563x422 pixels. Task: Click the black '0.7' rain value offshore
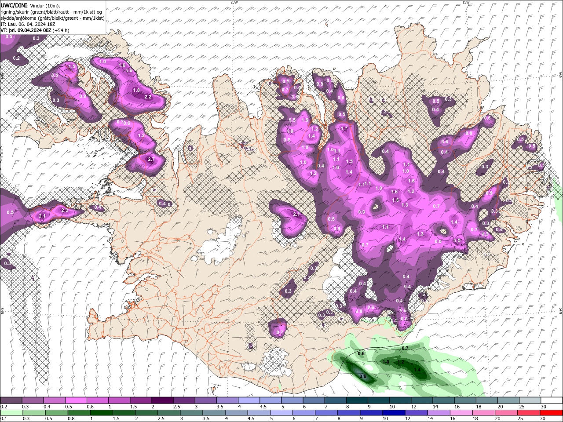(405, 348)
